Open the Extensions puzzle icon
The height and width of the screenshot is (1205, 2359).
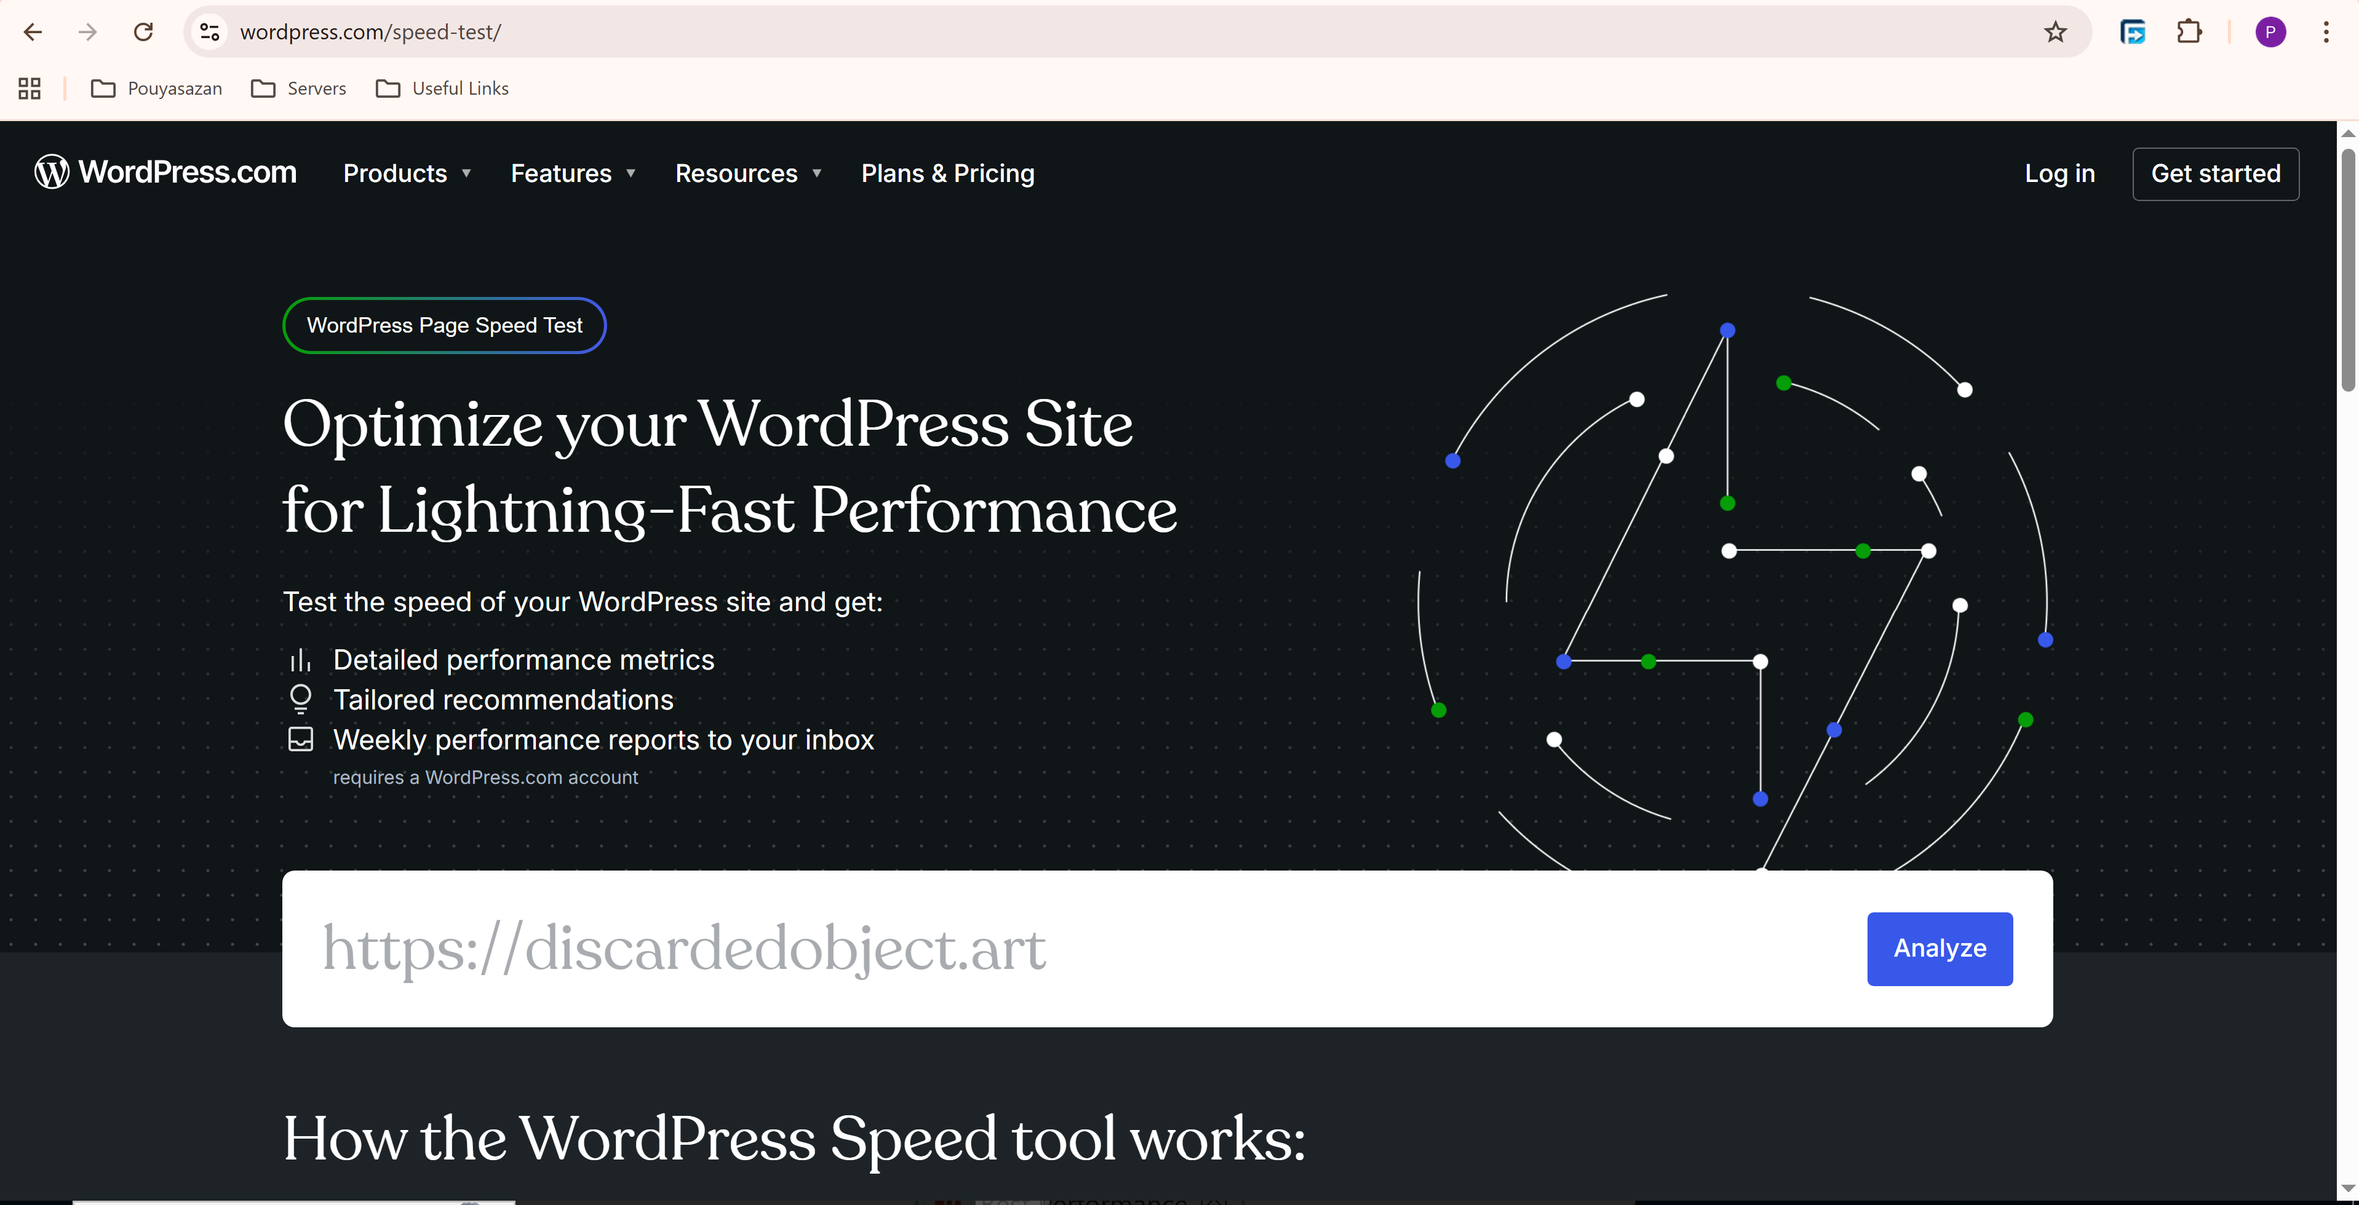tap(2189, 32)
